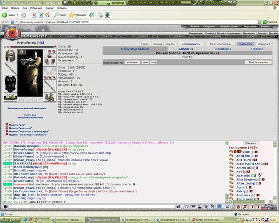Click the black chest armor slot

coord(10,84)
